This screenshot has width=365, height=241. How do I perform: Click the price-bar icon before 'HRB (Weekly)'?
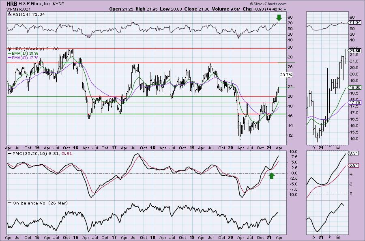[x=10, y=49]
